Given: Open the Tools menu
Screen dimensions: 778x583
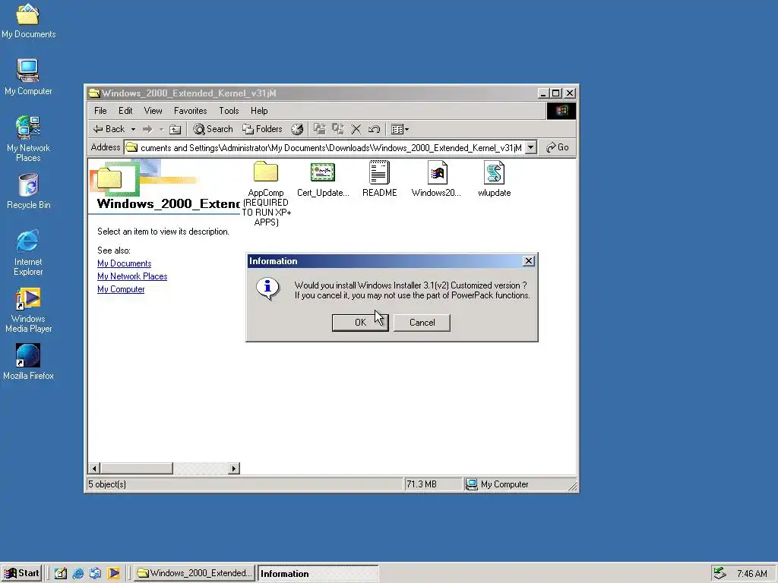Looking at the screenshot, I should click(229, 111).
